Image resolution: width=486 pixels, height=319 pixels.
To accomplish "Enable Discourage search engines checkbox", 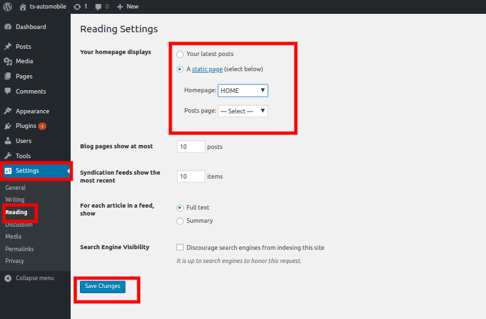I will (180, 248).
